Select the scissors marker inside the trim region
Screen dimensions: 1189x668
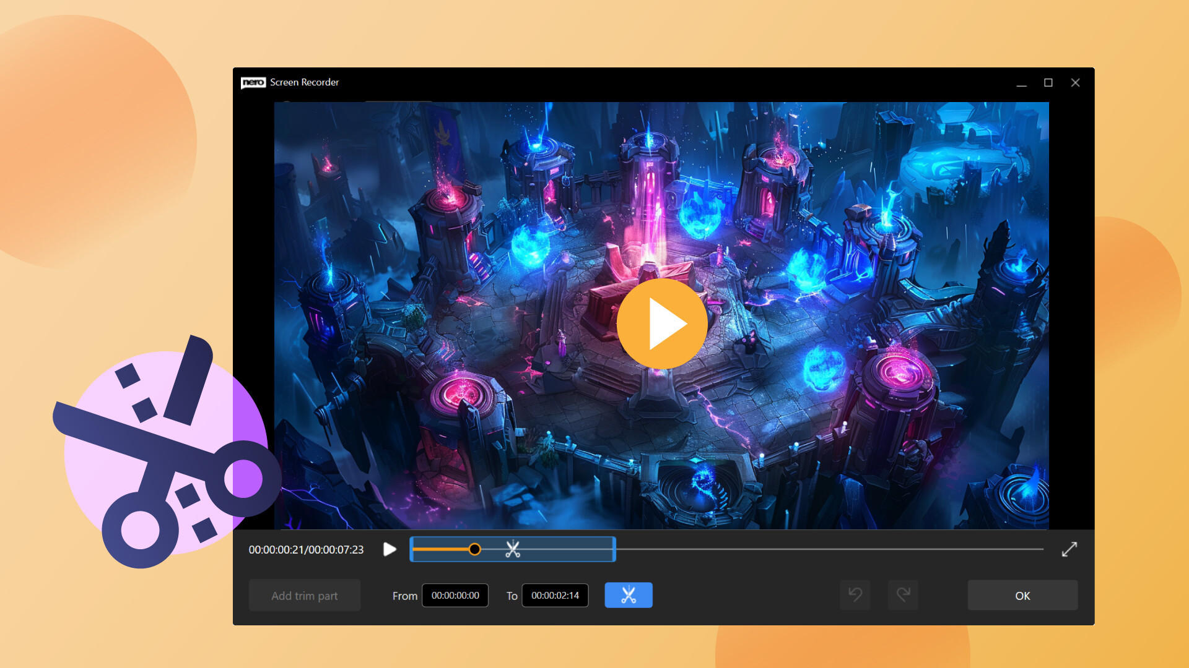click(513, 549)
